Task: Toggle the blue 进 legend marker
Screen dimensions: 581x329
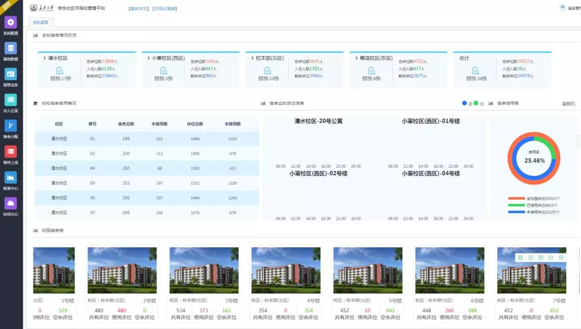Action: (x=465, y=103)
